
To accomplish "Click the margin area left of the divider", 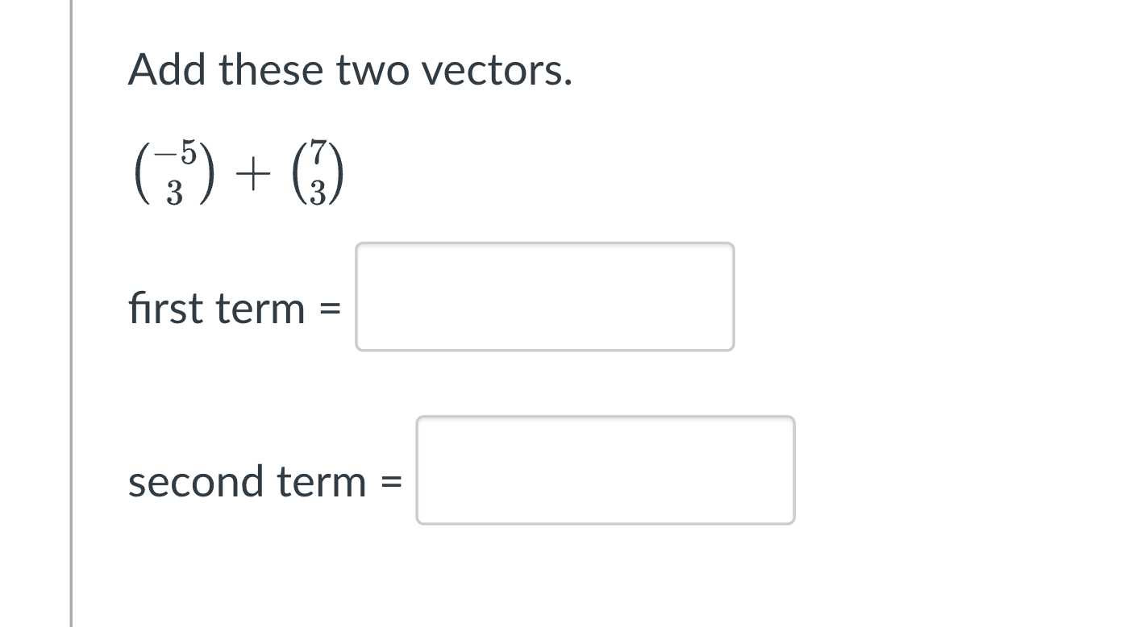I will click(32, 314).
